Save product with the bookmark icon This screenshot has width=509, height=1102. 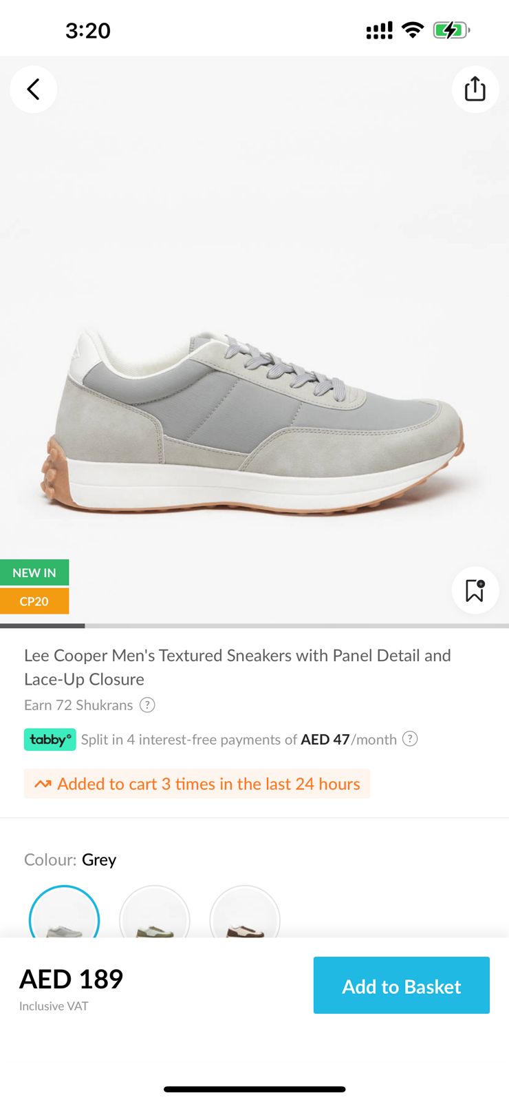click(x=475, y=590)
